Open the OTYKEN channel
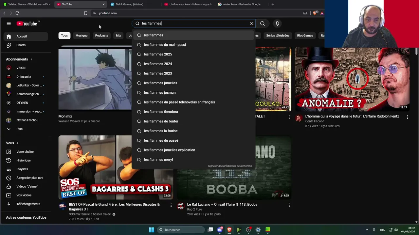Image resolution: width=419 pixels, height=235 pixels. (x=26, y=103)
